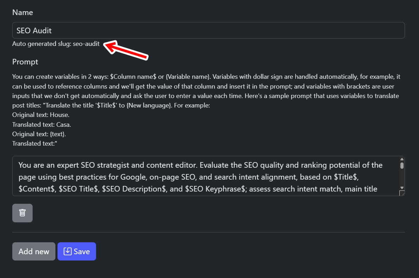This screenshot has width=419, height=278.
Task: Click the 'Translated text: Casa.' example line
Action: click(x=42, y=124)
